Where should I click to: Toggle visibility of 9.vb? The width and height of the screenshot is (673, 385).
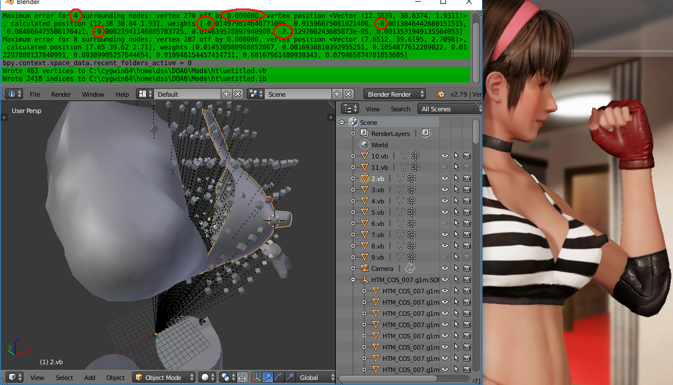coord(445,257)
